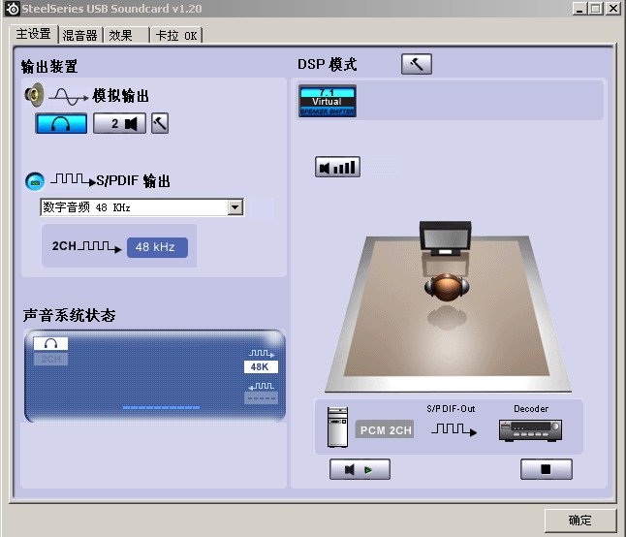Switch to the 混音器 tab
Image resolution: width=626 pixels, height=537 pixels.
tap(80, 35)
